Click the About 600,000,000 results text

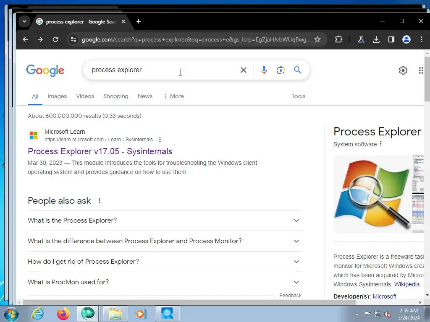[84, 116]
